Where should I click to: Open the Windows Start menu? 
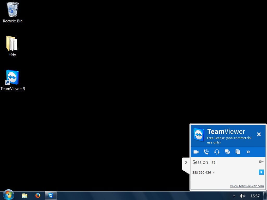[9, 195]
